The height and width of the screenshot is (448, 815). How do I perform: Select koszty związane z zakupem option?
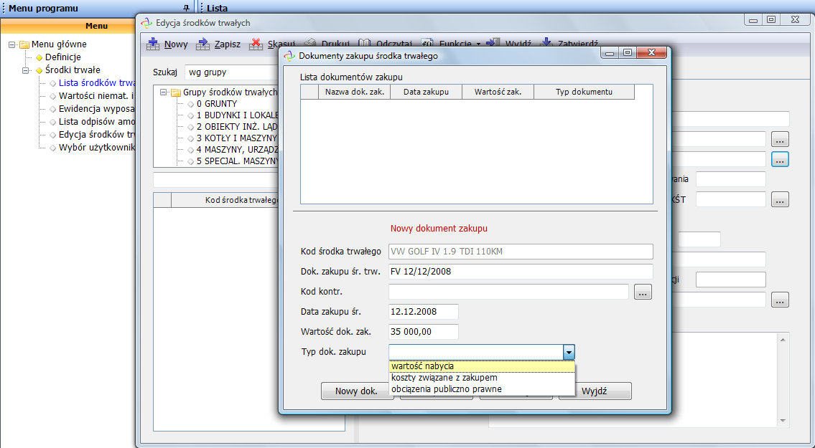click(483, 378)
